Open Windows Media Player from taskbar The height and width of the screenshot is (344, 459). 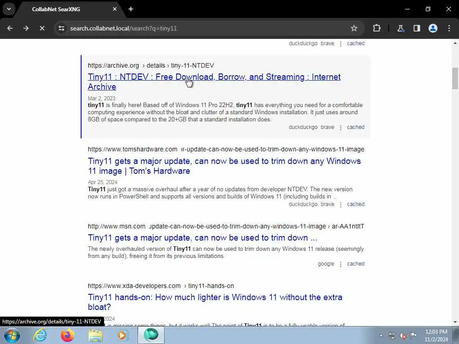(123, 335)
